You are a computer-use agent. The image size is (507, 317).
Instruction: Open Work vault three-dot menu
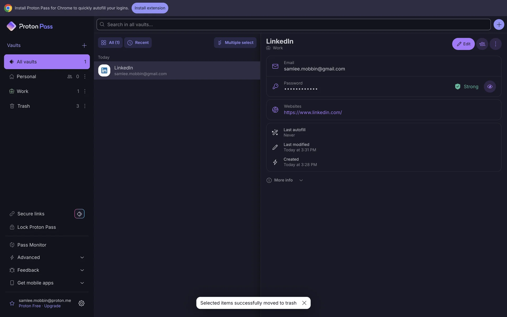click(x=85, y=91)
